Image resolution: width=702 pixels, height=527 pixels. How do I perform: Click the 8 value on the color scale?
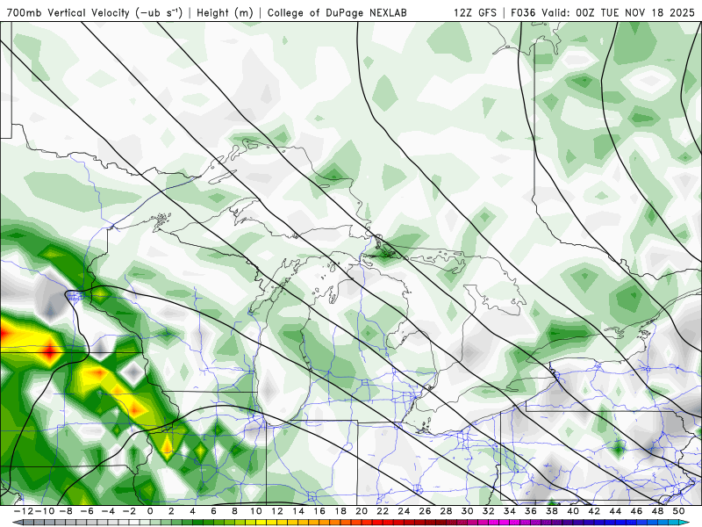[x=234, y=511]
